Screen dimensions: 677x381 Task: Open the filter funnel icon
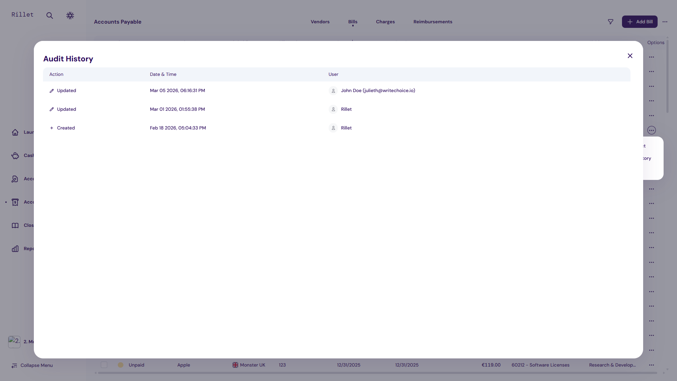(x=611, y=22)
